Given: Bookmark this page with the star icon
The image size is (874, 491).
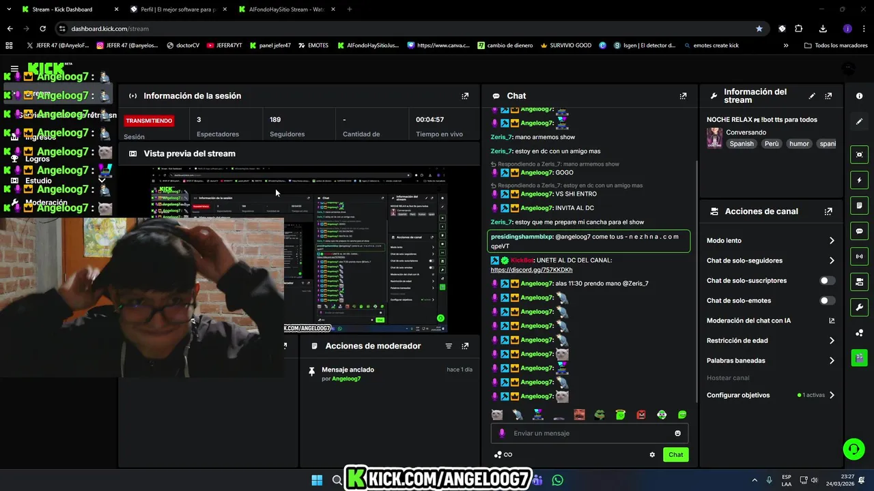Looking at the screenshot, I should pos(759,29).
